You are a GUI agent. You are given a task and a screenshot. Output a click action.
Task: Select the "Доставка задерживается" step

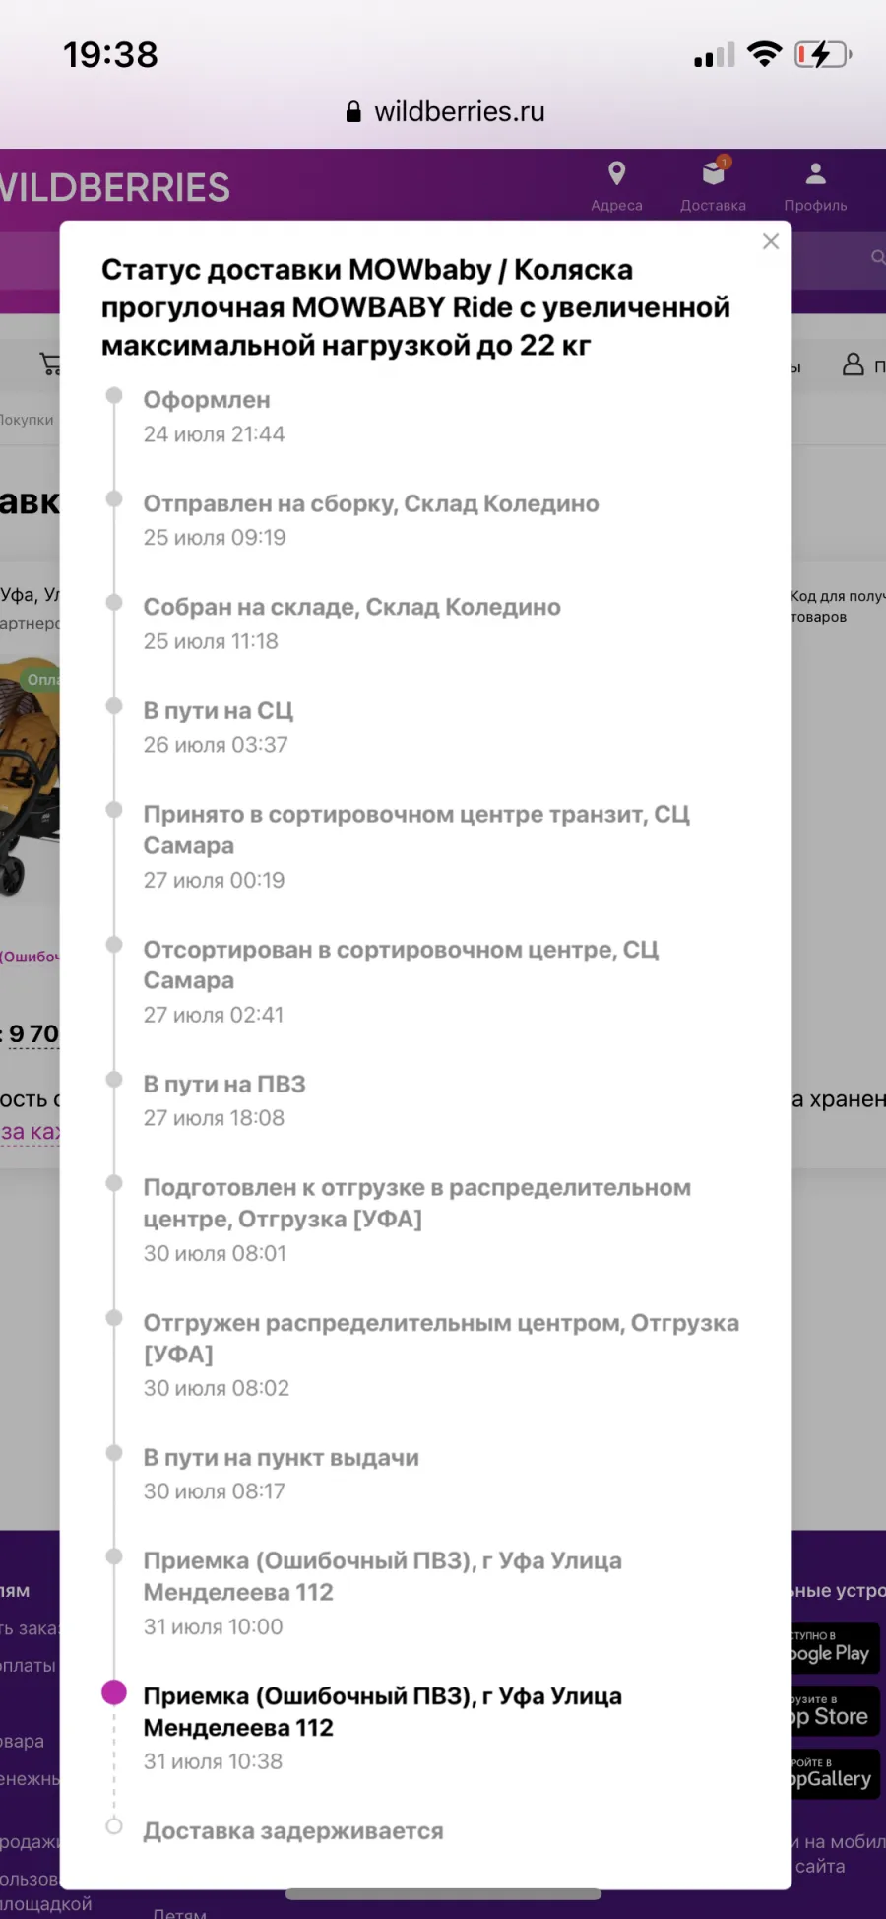[x=293, y=1830]
